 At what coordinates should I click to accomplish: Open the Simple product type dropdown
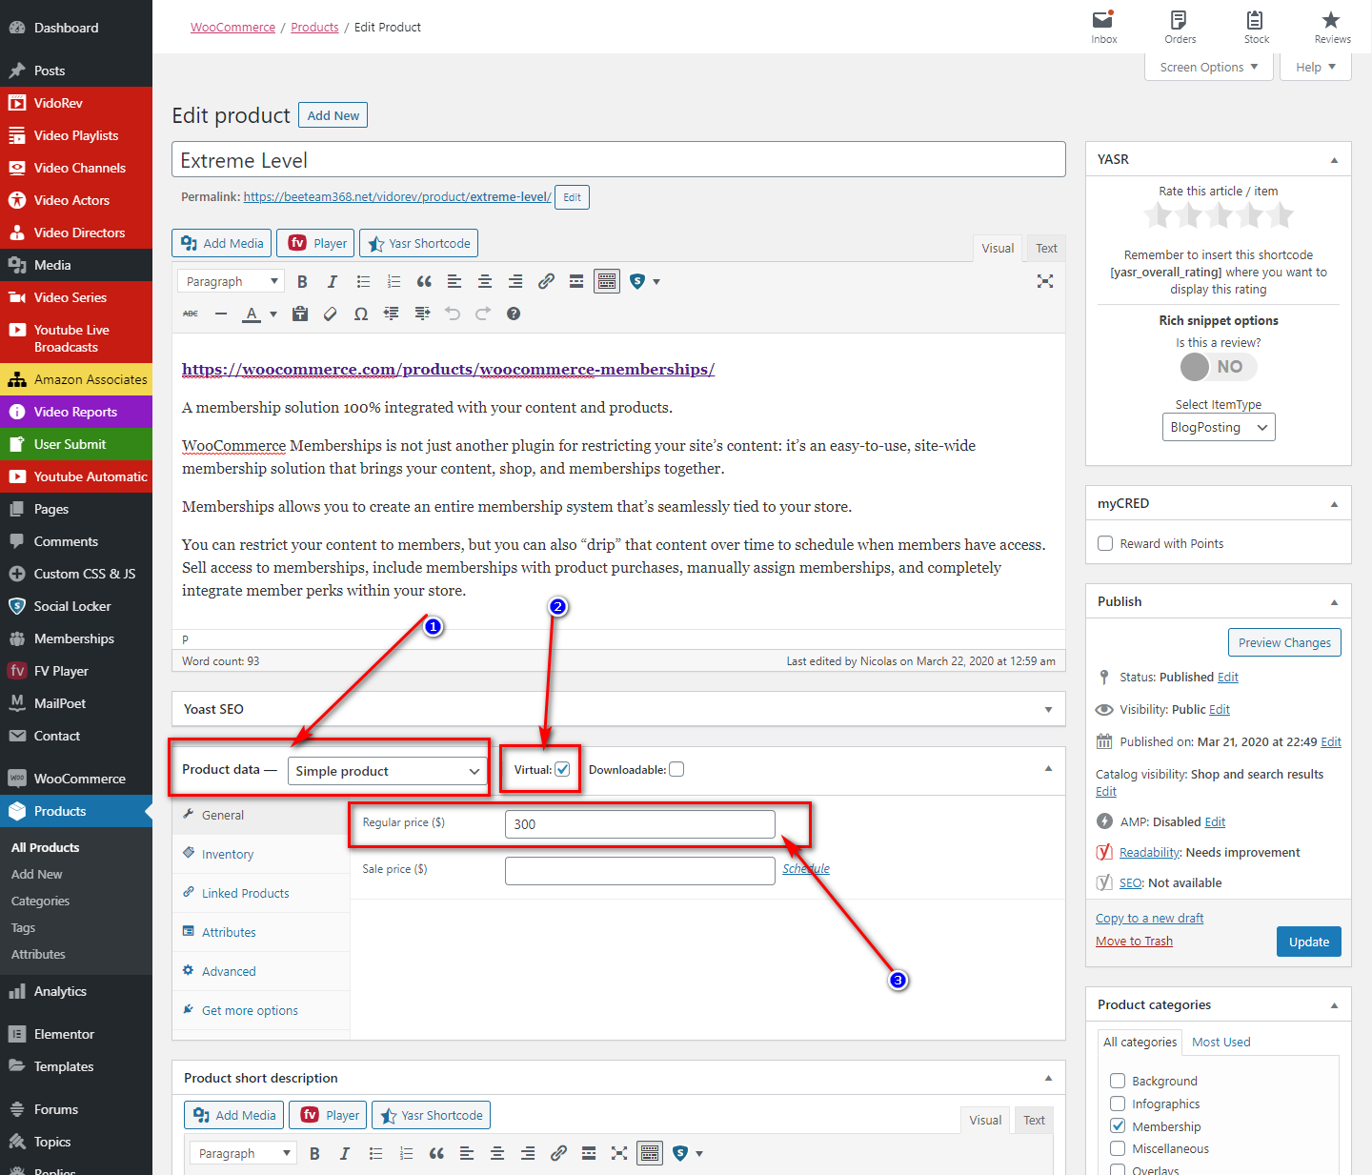click(387, 771)
